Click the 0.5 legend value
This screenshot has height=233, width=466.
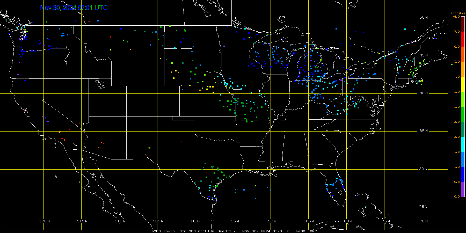pos(457,182)
